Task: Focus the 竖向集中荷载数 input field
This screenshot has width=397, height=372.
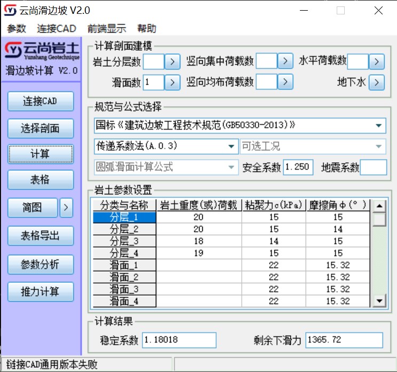Action: coord(267,61)
